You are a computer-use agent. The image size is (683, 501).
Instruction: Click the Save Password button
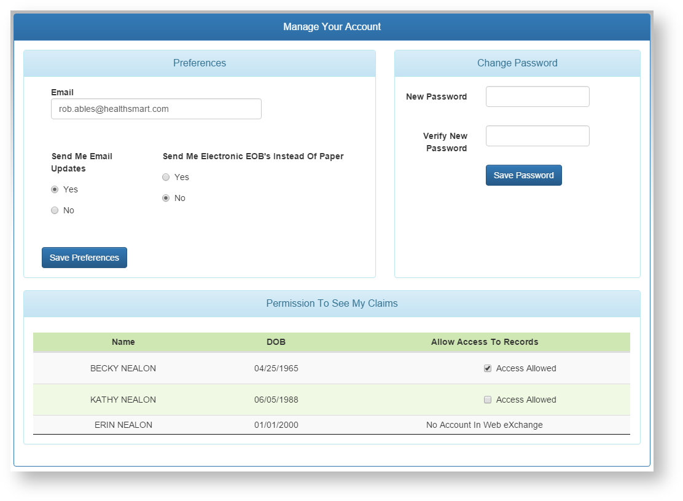(x=523, y=175)
